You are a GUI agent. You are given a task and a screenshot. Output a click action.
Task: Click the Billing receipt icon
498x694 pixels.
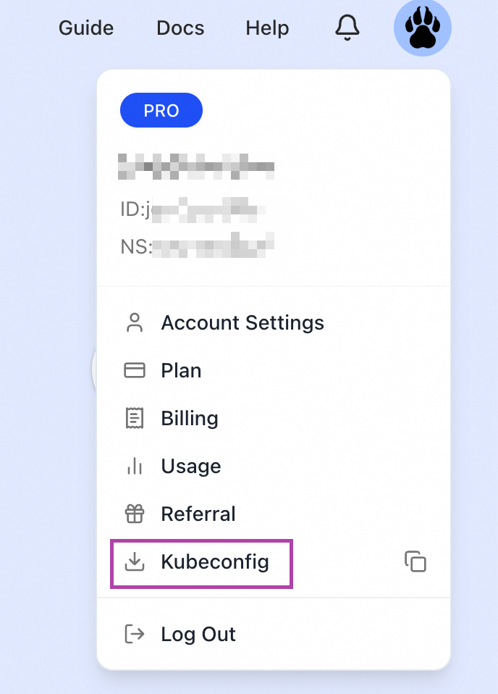pyautogui.click(x=135, y=418)
